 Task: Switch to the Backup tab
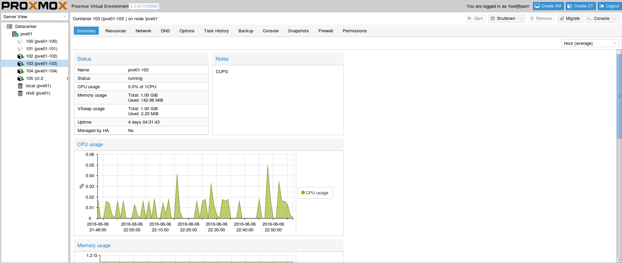tap(246, 31)
